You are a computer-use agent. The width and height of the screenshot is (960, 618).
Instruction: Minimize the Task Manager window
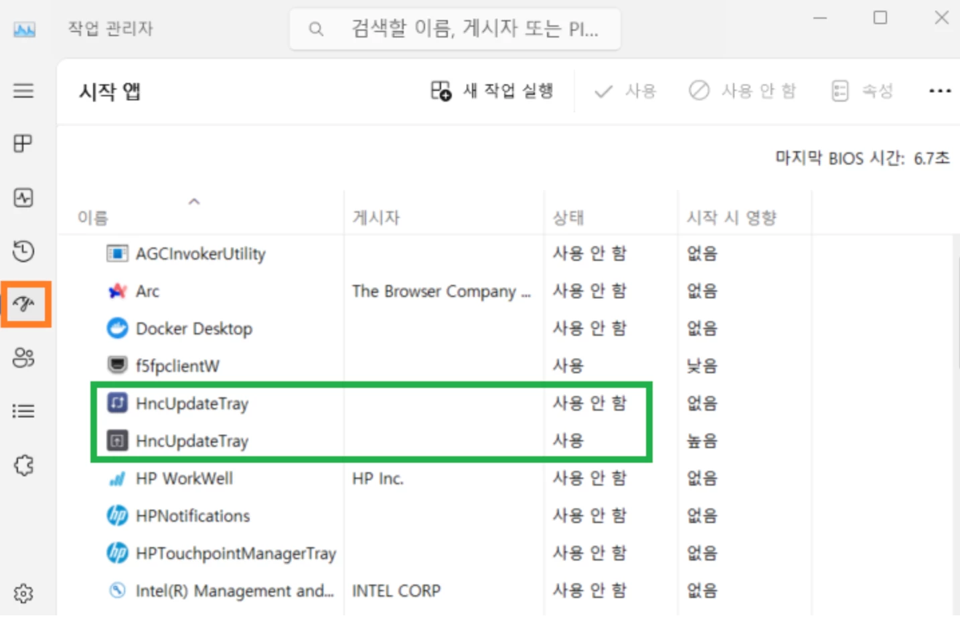pyautogui.click(x=820, y=17)
